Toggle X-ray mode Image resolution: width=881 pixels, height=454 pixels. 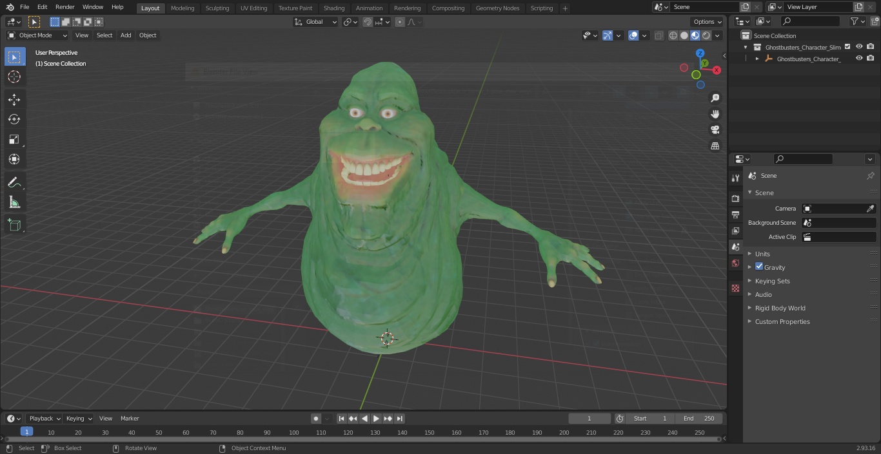658,35
